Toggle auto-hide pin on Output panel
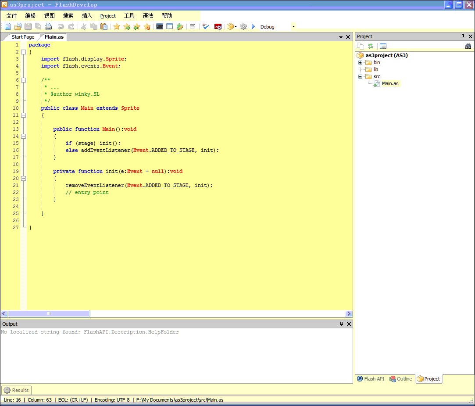The height and width of the screenshot is (406, 475). point(341,324)
